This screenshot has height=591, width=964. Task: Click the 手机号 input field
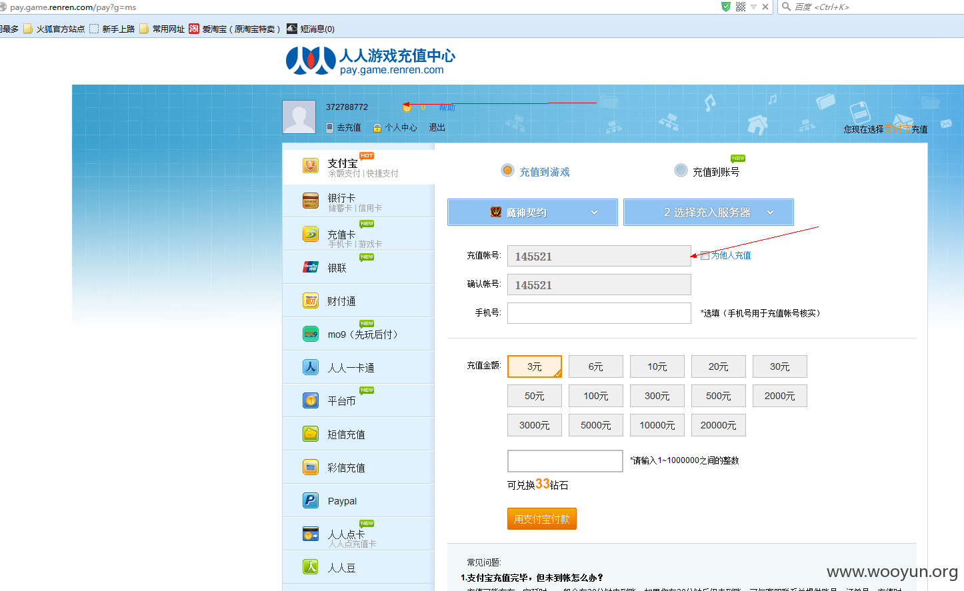pos(599,313)
